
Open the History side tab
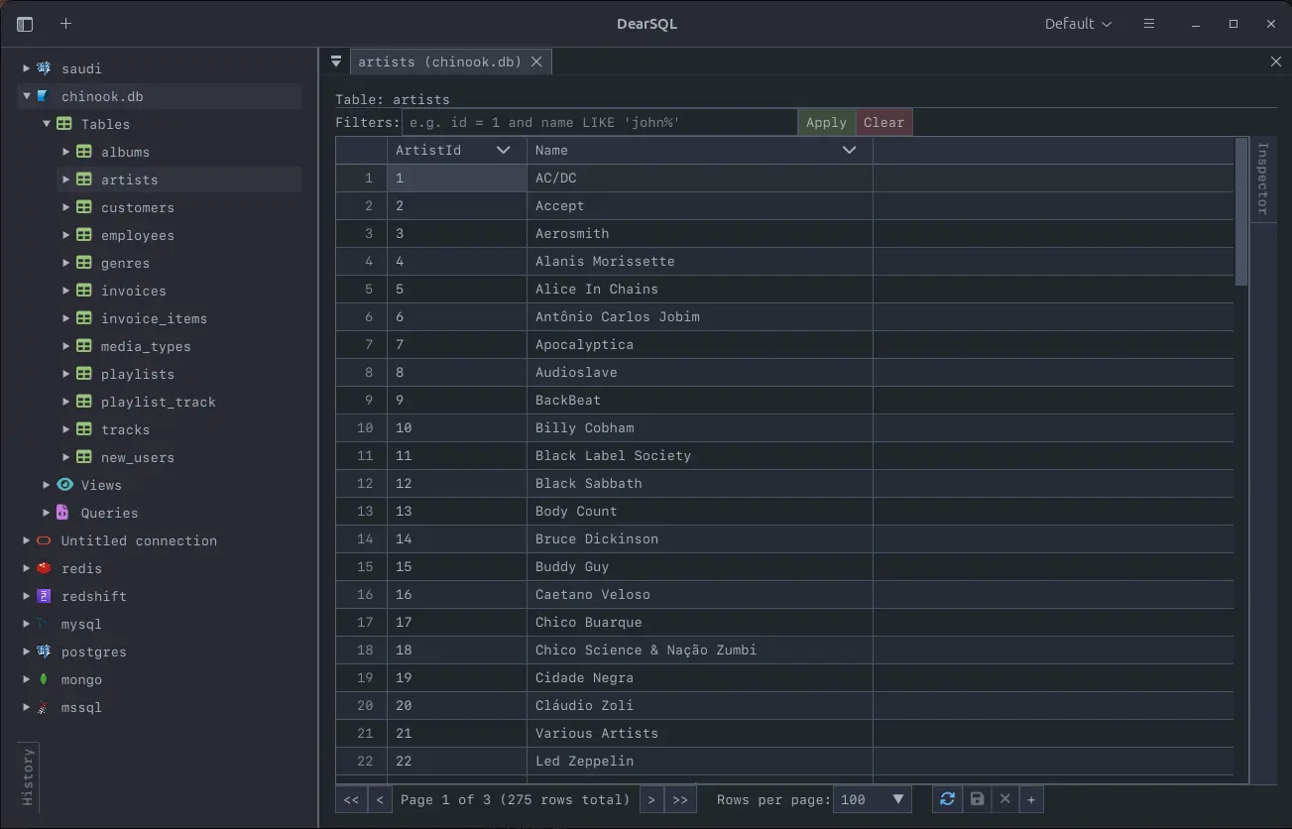[x=28, y=776]
